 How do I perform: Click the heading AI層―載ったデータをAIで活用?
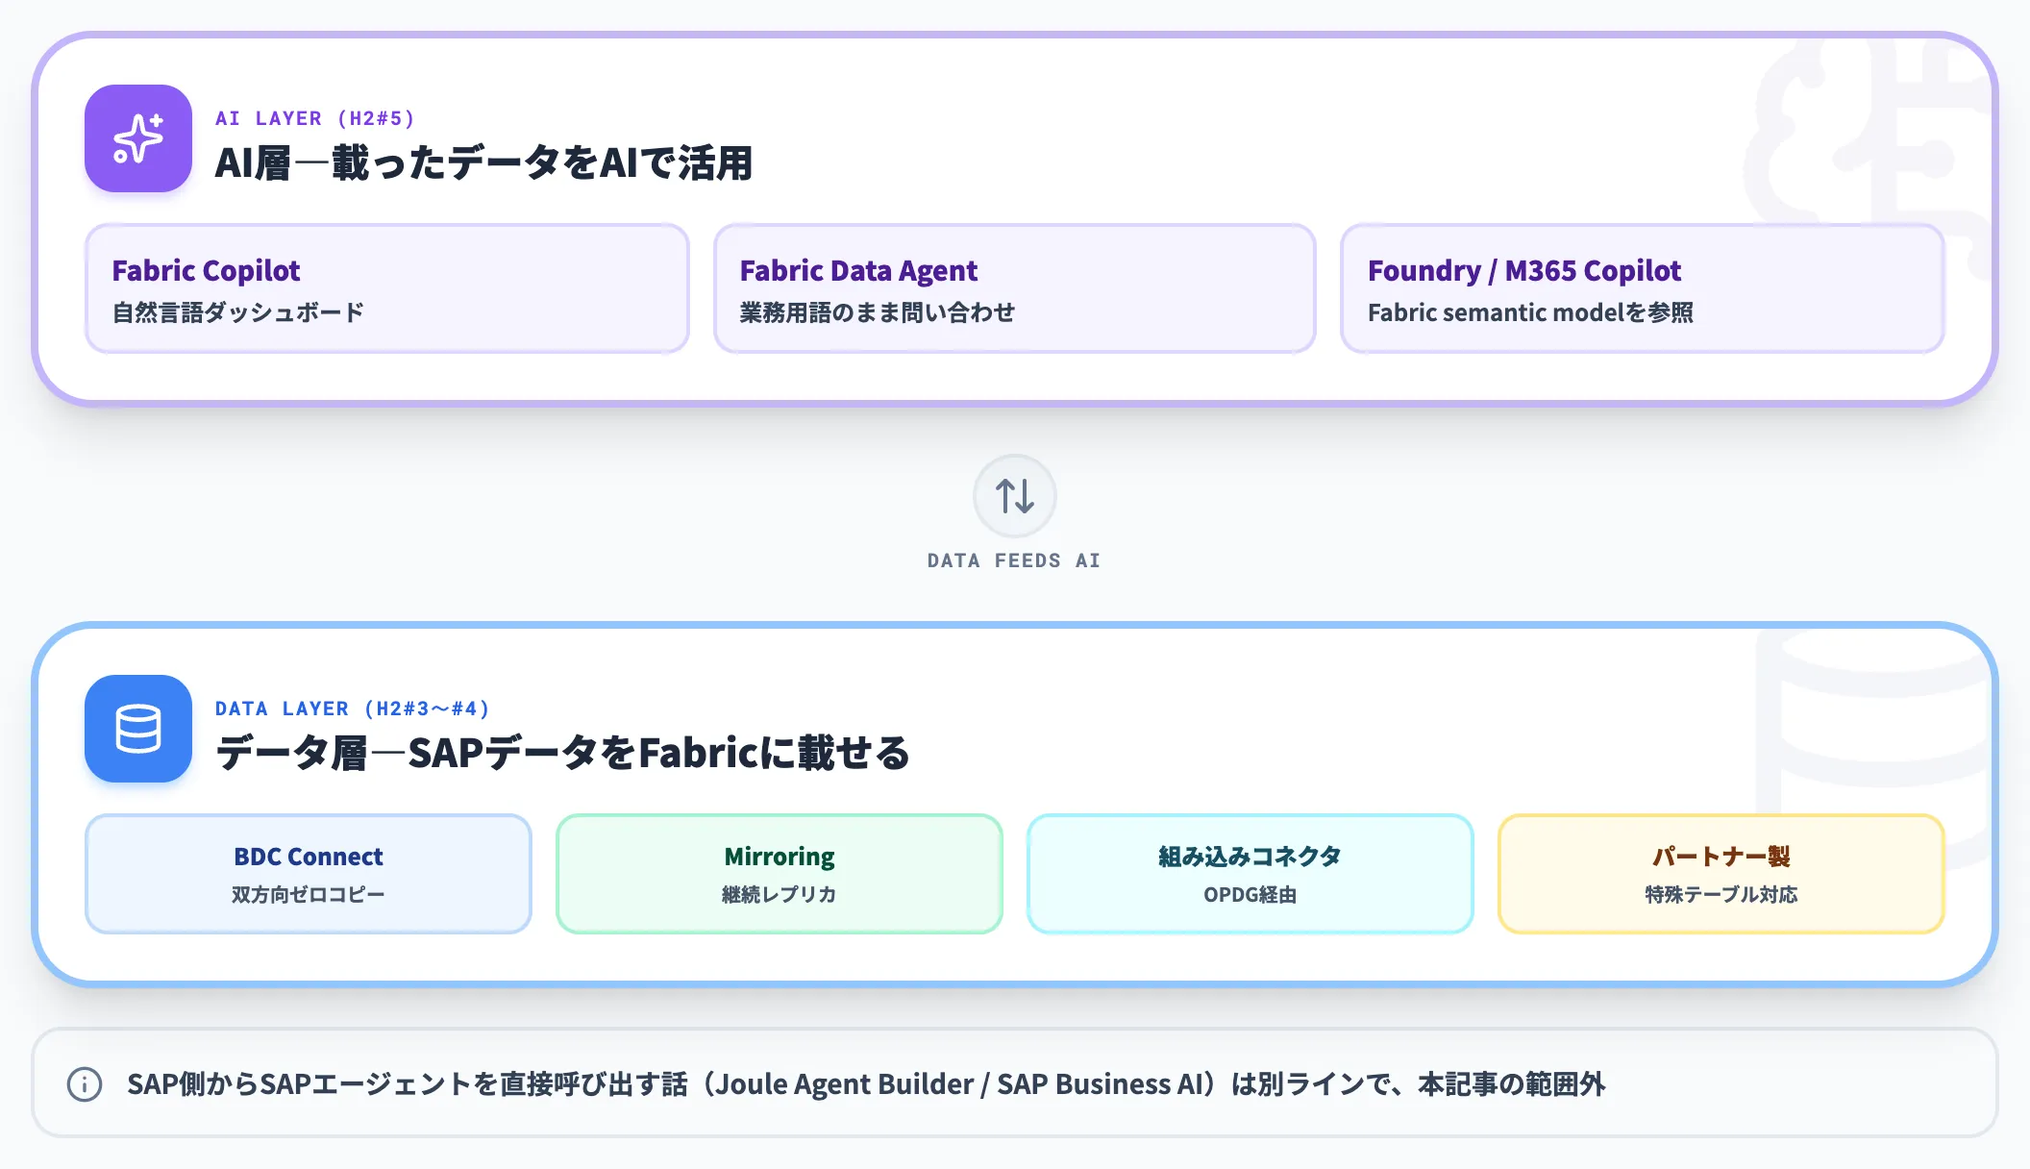[x=483, y=162]
